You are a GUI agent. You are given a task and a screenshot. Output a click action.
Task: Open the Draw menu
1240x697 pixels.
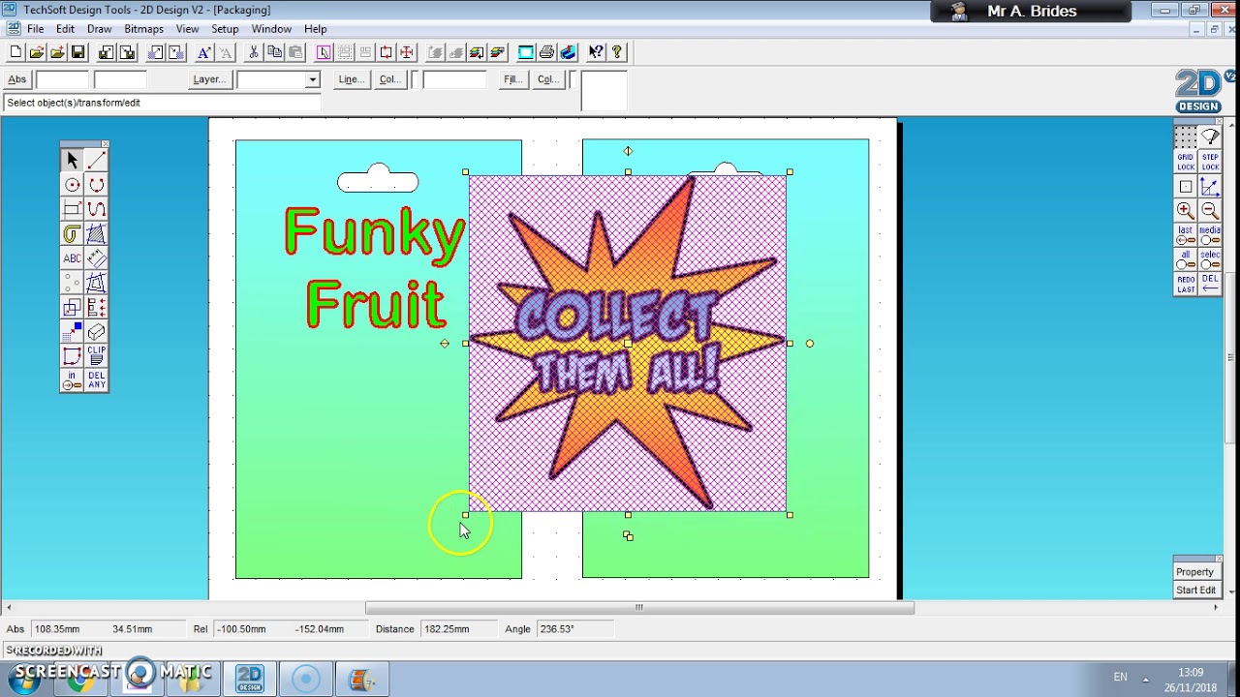tap(99, 29)
